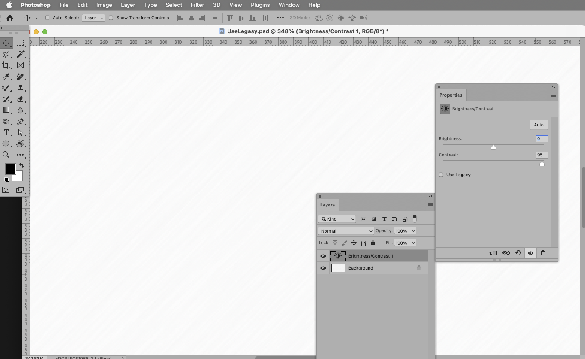Open the blend mode dropdown
This screenshot has height=359, width=585.
coord(346,231)
